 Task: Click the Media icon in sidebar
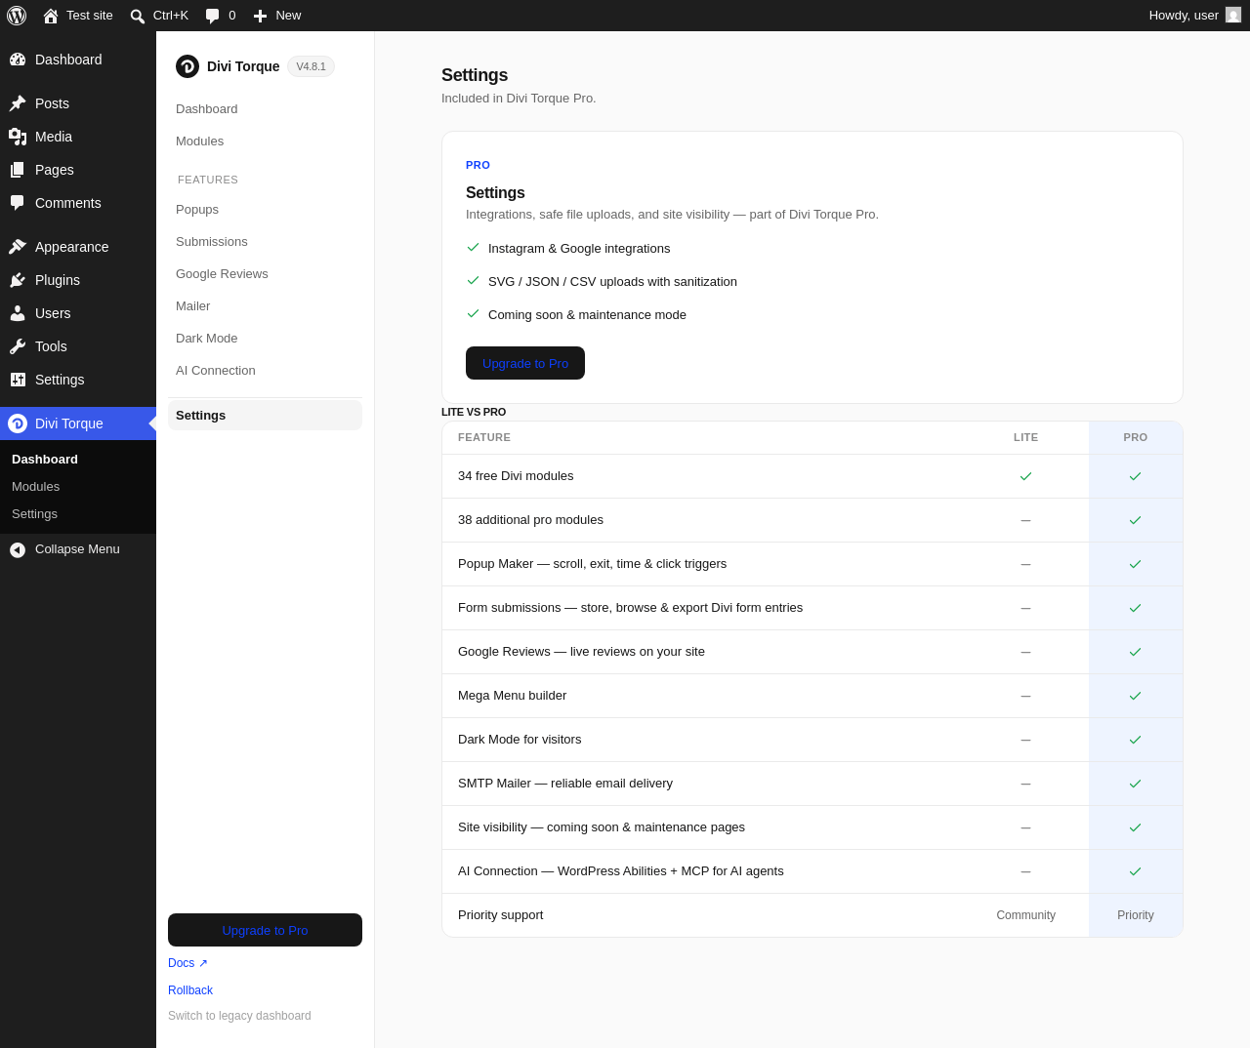tap(18, 137)
